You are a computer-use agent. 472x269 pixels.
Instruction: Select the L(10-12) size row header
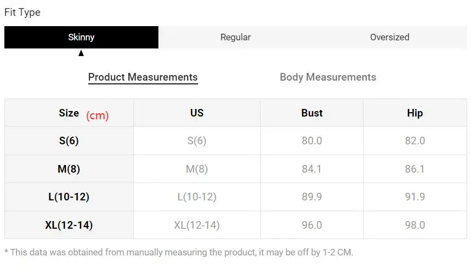(69, 197)
